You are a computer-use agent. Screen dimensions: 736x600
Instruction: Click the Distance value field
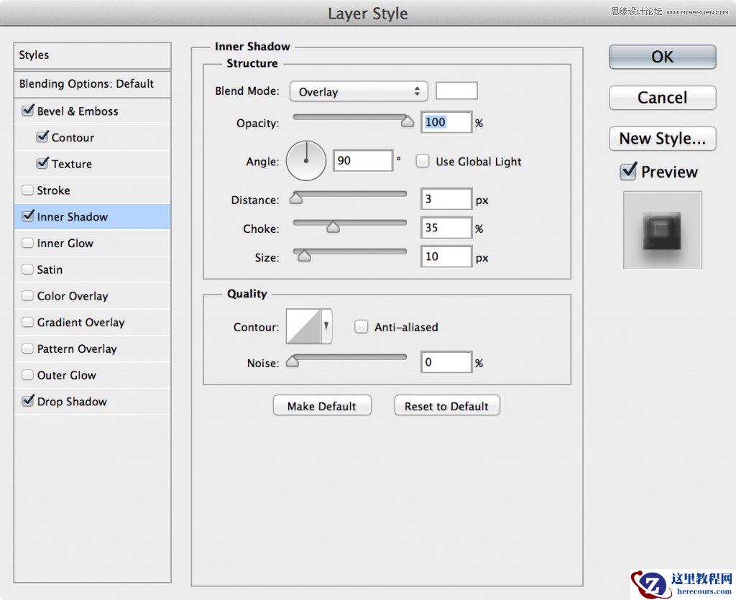pos(446,199)
